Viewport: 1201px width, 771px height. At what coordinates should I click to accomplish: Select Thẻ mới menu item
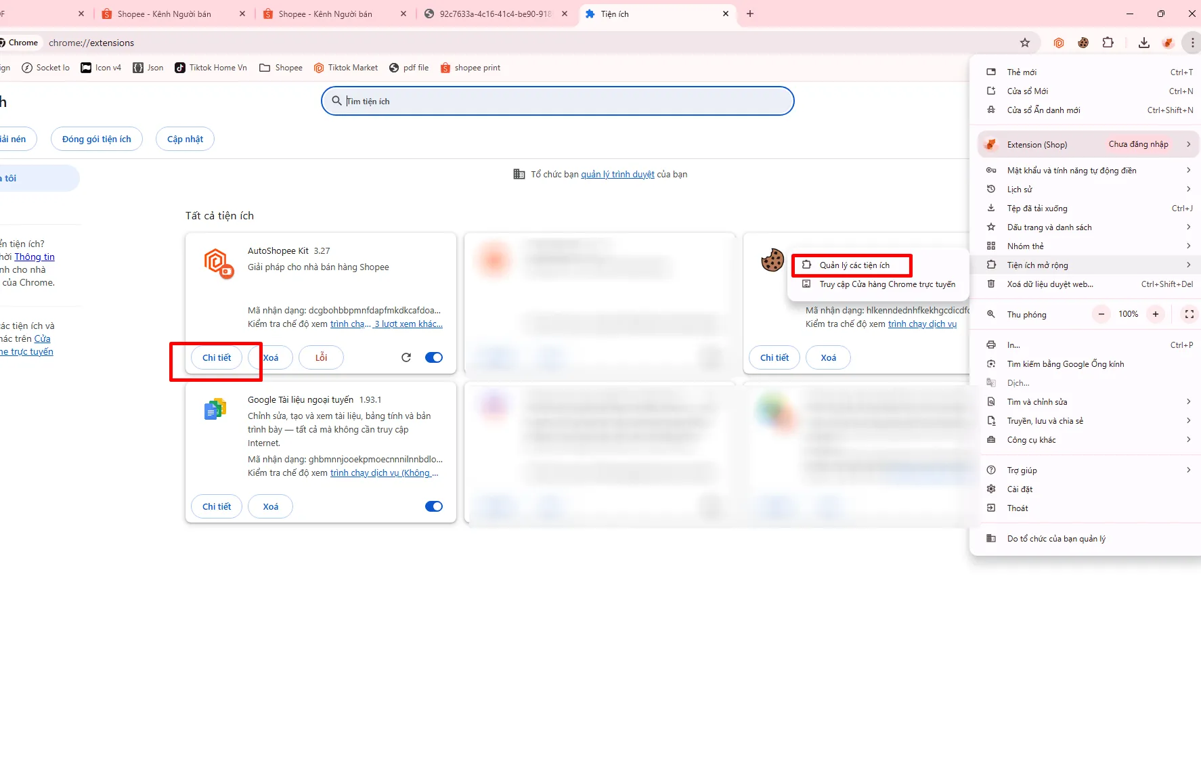pos(1085,72)
